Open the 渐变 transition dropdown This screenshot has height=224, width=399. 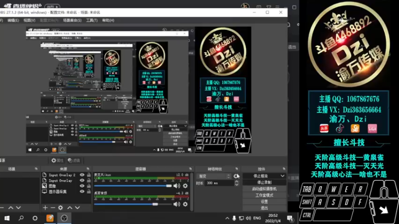214,176
